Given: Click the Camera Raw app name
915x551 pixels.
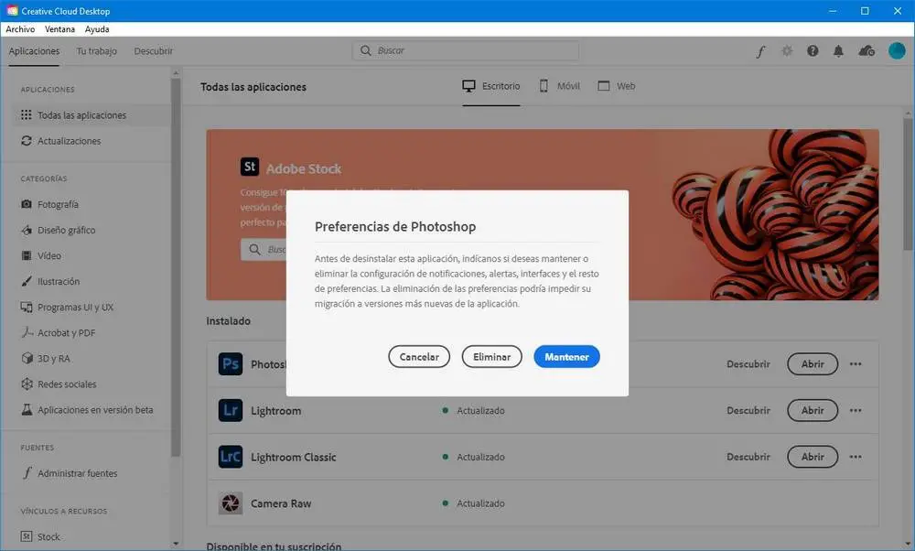Looking at the screenshot, I should pos(281,503).
